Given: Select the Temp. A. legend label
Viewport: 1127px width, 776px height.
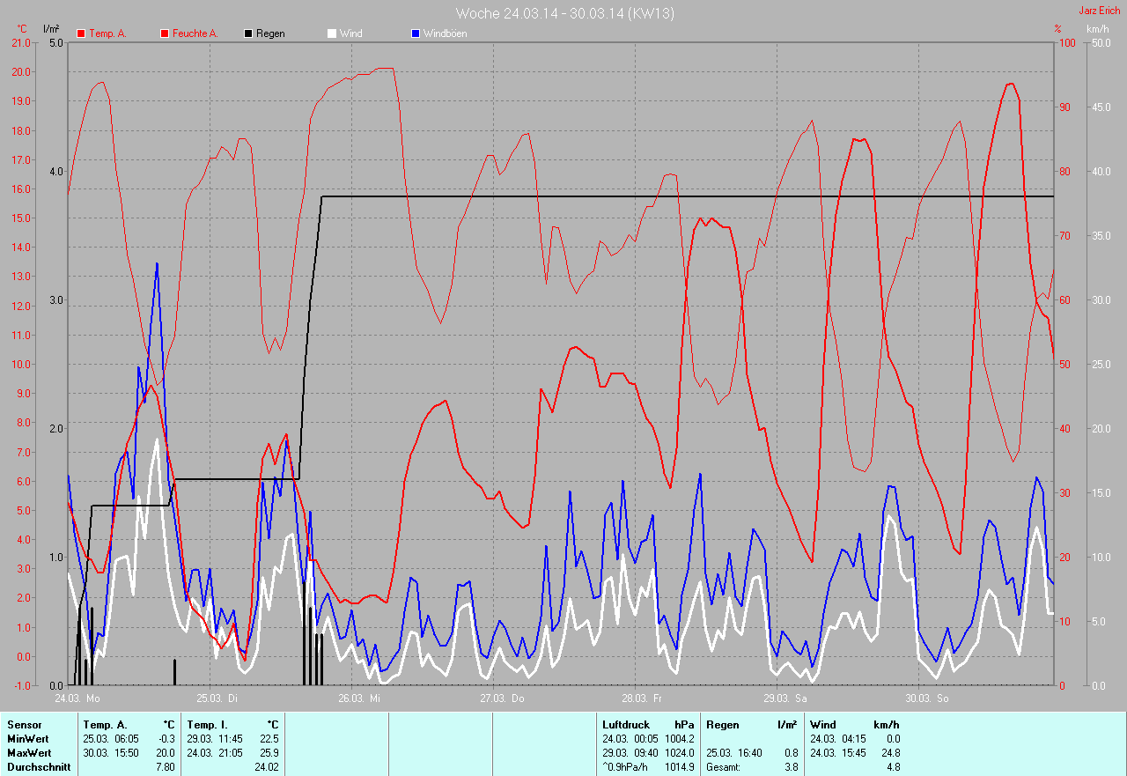Looking at the screenshot, I should pyautogui.click(x=107, y=33).
